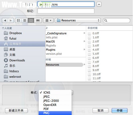Expand the Resources row arrow
Screen dimensions: 133x115
coord(84,64)
